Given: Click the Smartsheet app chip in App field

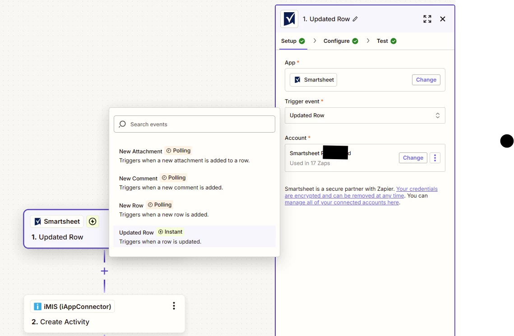Looking at the screenshot, I should tap(313, 79).
